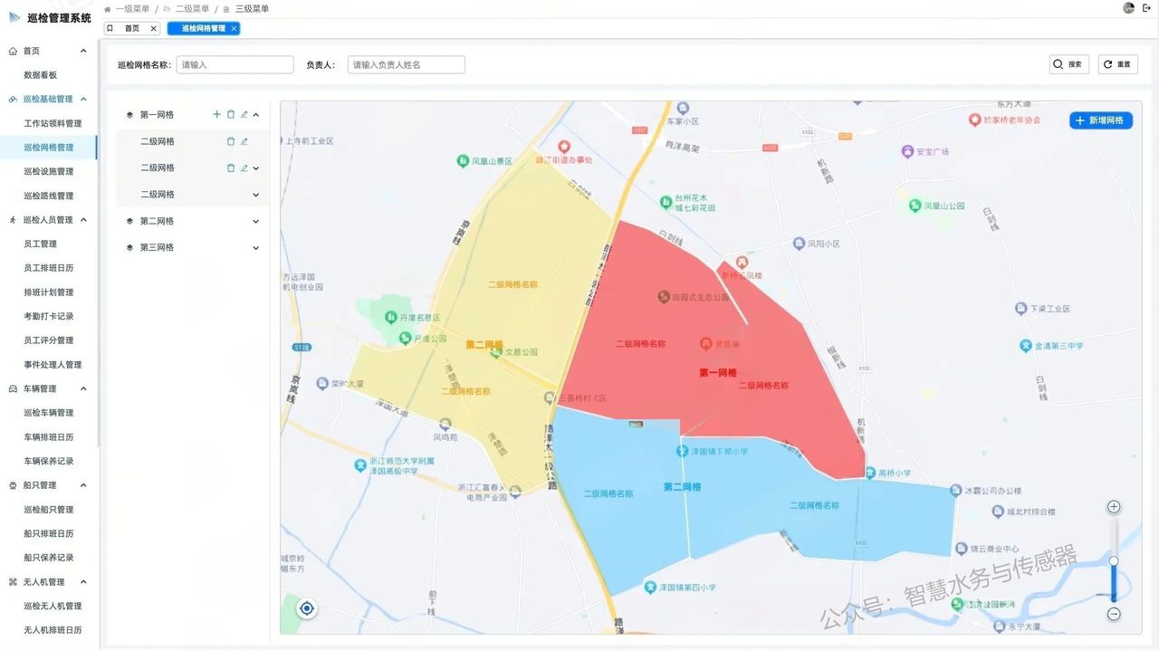
Task: Expand the 第二网格 tree node
Action: tap(256, 221)
